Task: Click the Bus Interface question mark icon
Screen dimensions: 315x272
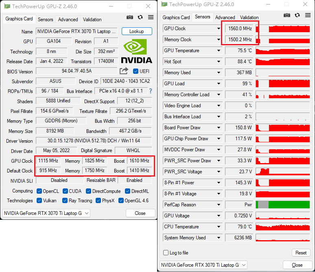Action: 151,91
